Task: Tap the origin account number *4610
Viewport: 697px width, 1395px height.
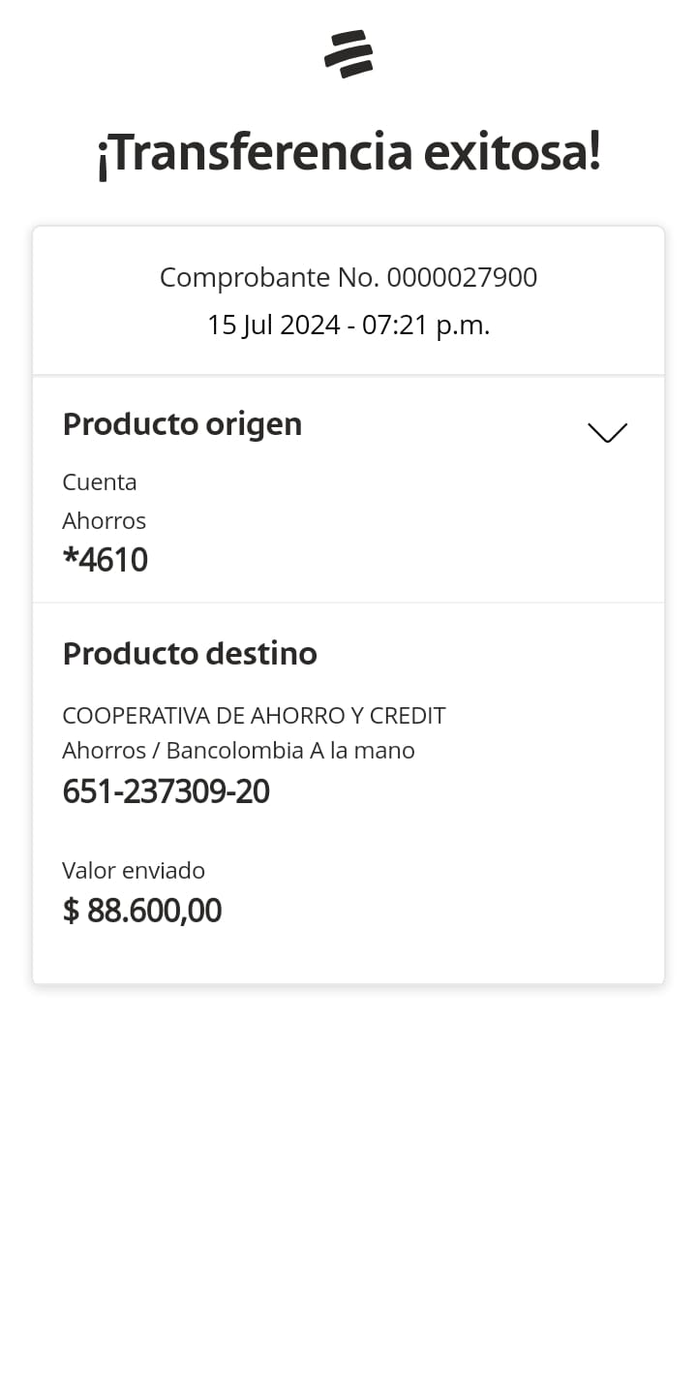Action: [105, 560]
